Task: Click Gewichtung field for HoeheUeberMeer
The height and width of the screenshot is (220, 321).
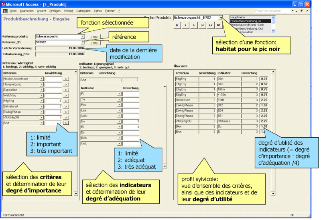Action: (x=53, y=79)
